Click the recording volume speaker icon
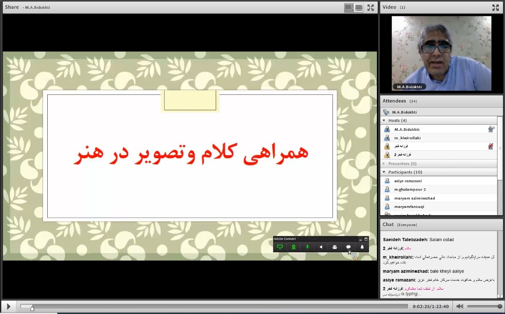The width and height of the screenshot is (505, 314). [460, 307]
